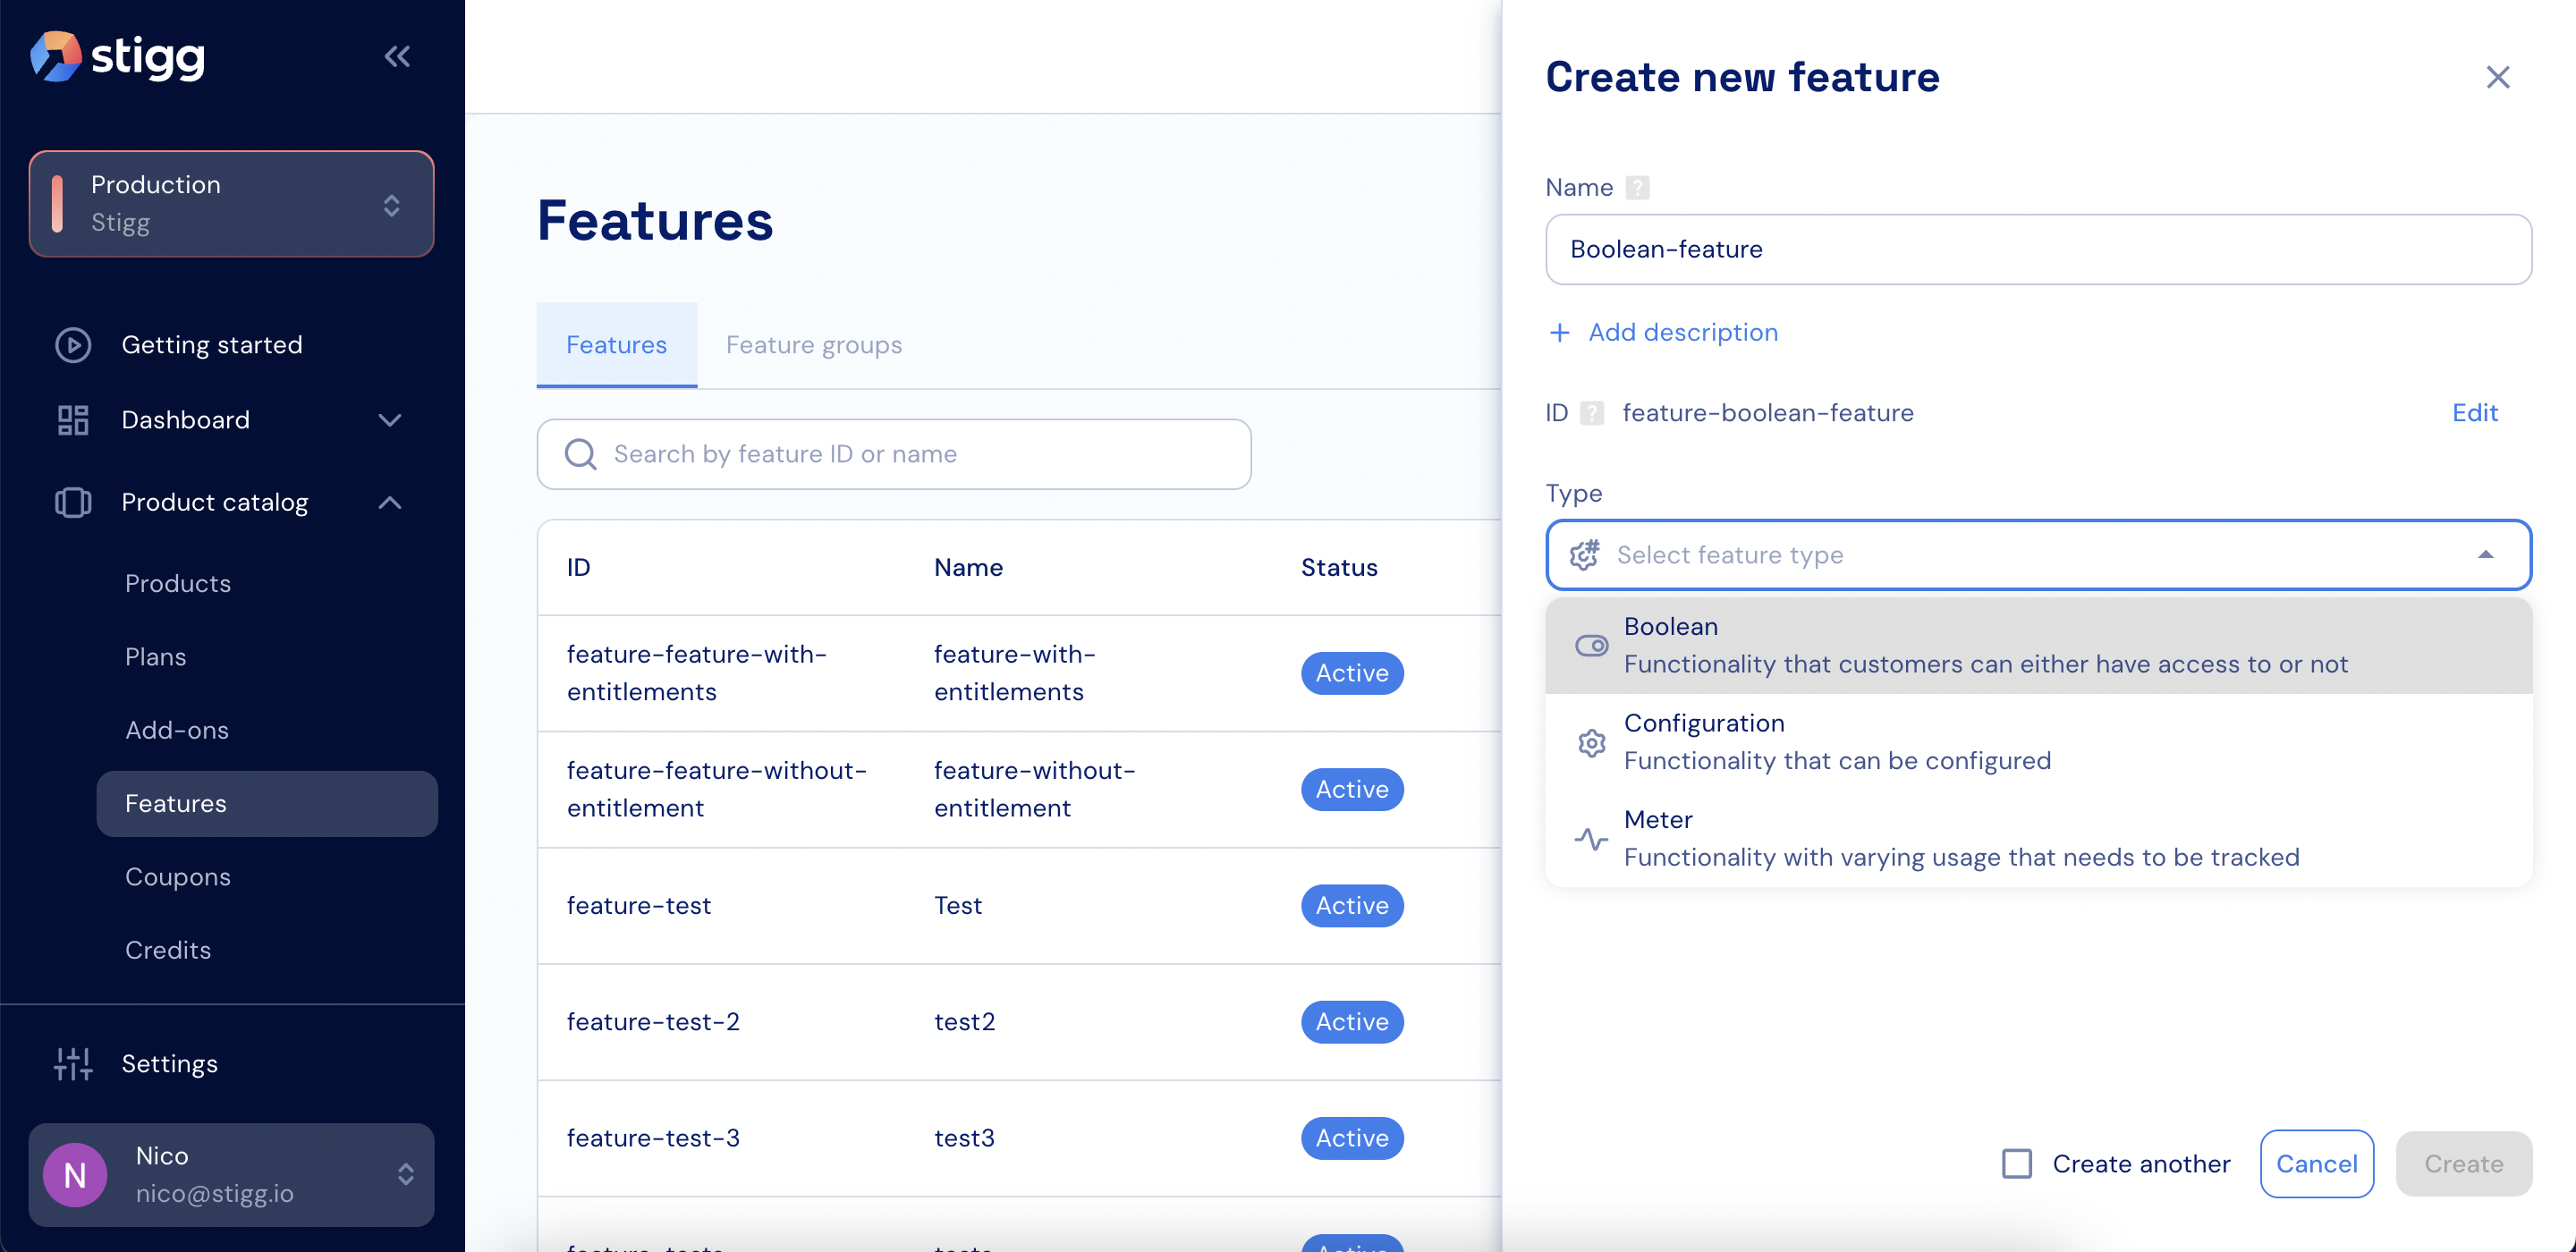Click the feature Name input field
Image resolution: width=2576 pixels, height=1252 pixels.
pyautogui.click(x=2038, y=249)
